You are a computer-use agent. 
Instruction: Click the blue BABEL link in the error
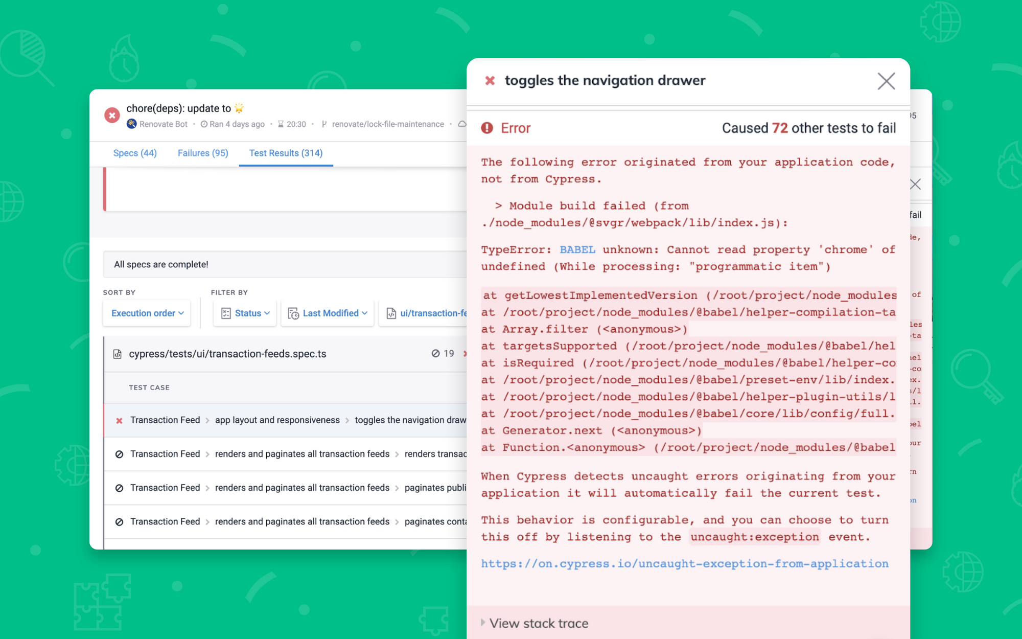pos(577,249)
